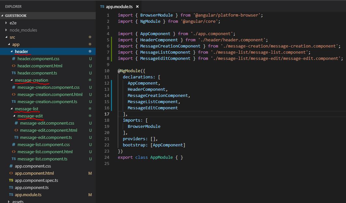Click line number 17 in the gutter
This screenshot has height=203, width=346.
107,114
